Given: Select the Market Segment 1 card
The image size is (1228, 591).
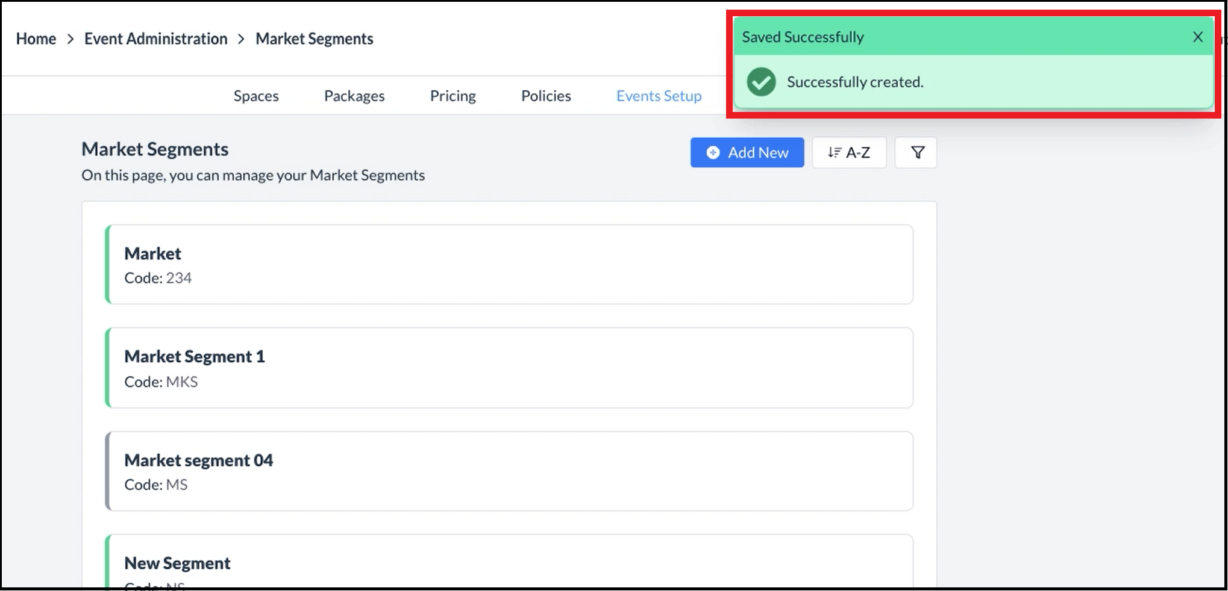Looking at the screenshot, I should tap(509, 368).
